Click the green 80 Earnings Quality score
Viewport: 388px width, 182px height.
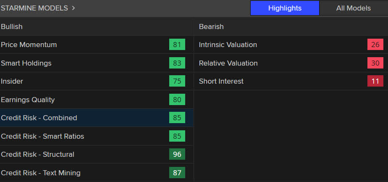coord(177,100)
